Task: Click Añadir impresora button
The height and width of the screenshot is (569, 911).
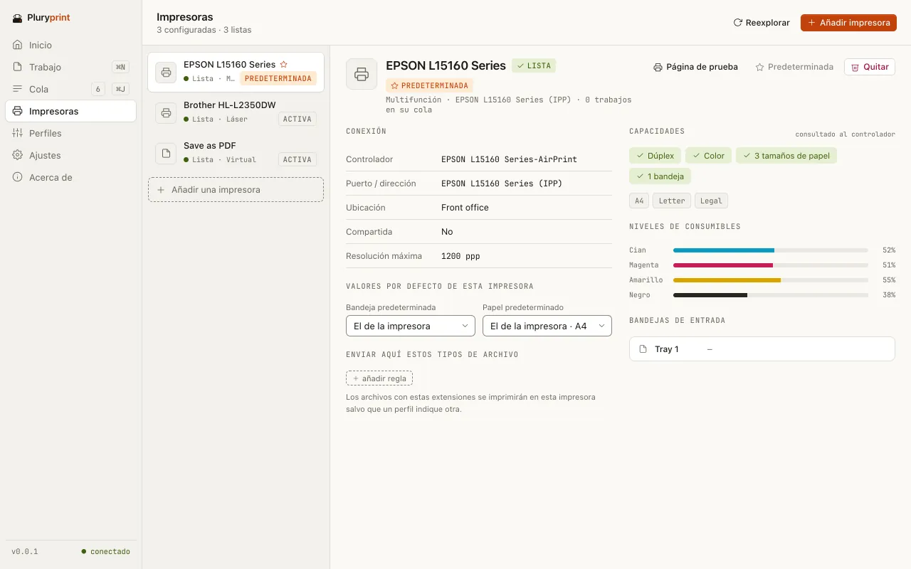Action: [x=848, y=23]
